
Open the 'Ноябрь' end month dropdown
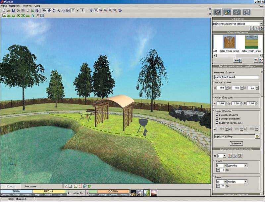pos(245,182)
